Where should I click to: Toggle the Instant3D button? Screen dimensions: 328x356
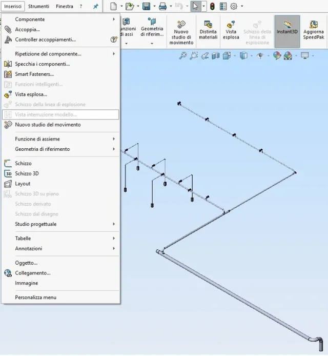tap(287, 31)
